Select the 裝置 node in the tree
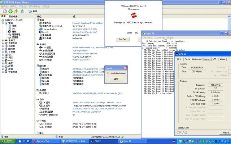231x144 pixels. click(10, 63)
